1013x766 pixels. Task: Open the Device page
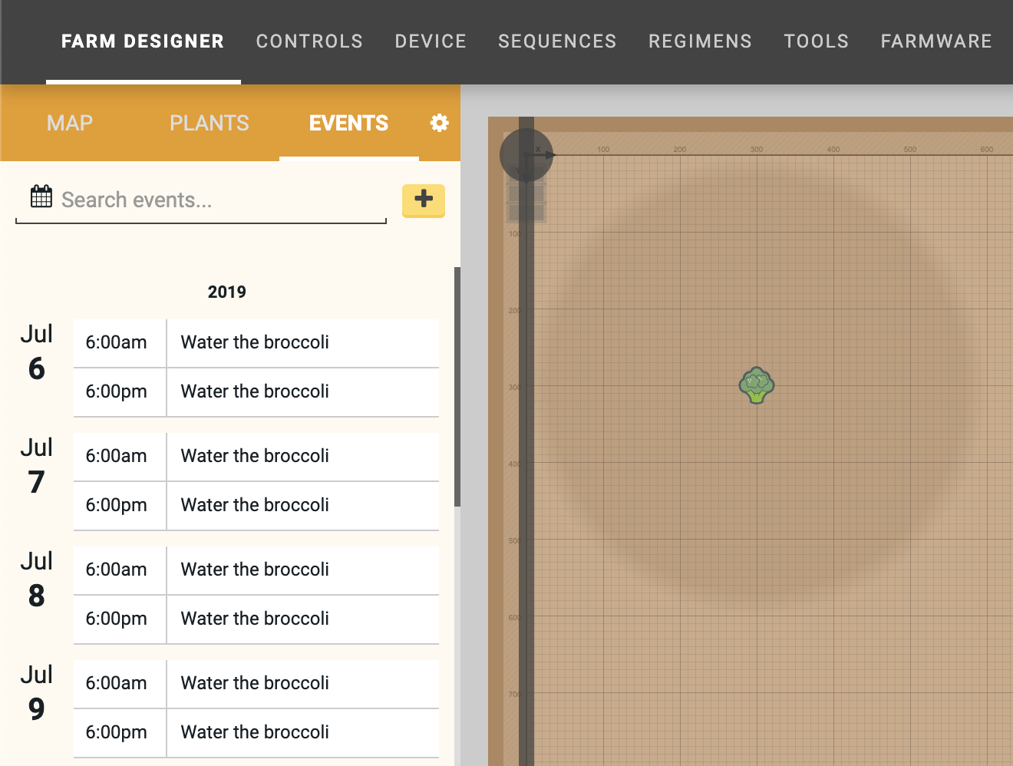click(431, 41)
